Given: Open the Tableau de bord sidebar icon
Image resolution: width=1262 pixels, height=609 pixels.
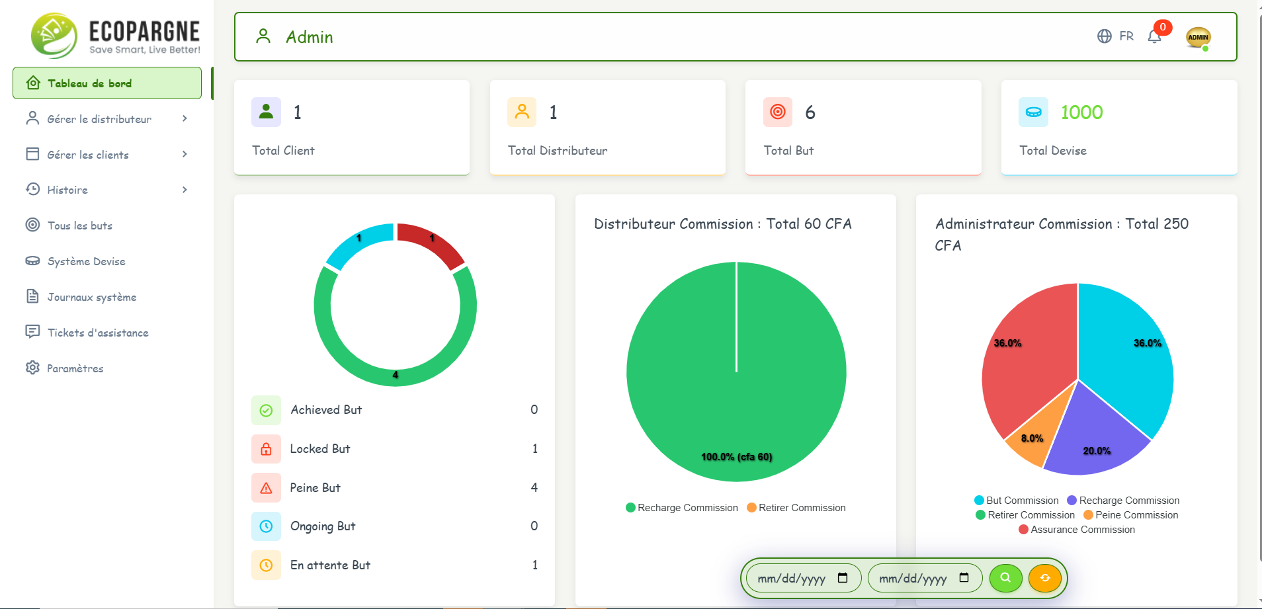Looking at the screenshot, I should (x=33, y=83).
